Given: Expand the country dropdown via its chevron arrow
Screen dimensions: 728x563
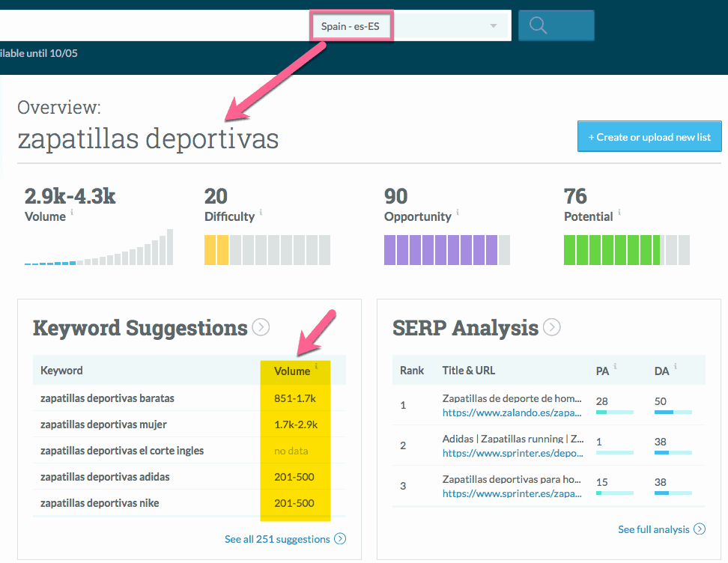Looking at the screenshot, I should [x=494, y=25].
